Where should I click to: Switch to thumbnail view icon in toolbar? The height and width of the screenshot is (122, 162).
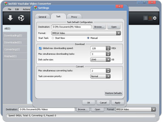pyautogui.click(x=150, y=18)
